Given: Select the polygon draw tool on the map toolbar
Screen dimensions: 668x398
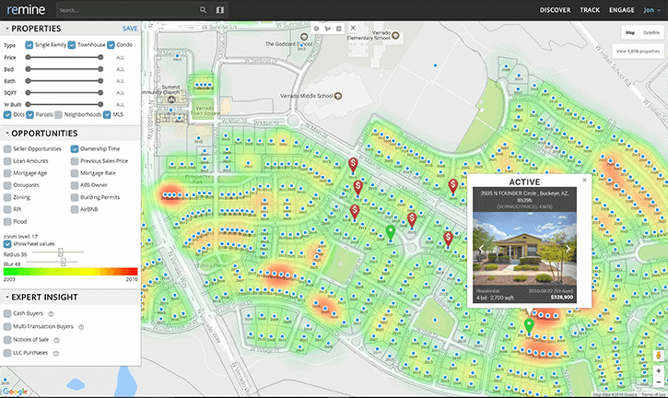Looking at the screenshot, I should [328, 29].
